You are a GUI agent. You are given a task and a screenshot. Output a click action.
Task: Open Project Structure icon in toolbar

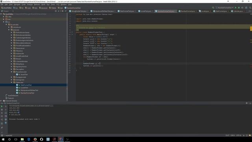(x=246, y=7)
